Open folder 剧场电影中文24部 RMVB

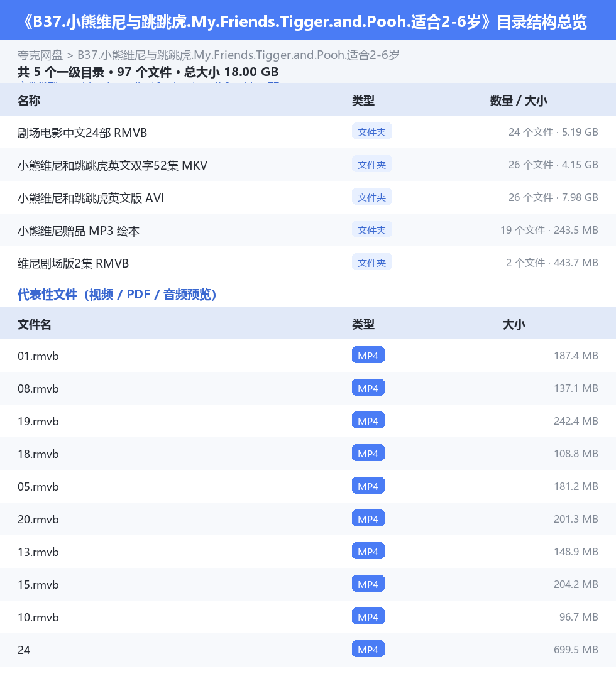pyautogui.click(x=82, y=133)
